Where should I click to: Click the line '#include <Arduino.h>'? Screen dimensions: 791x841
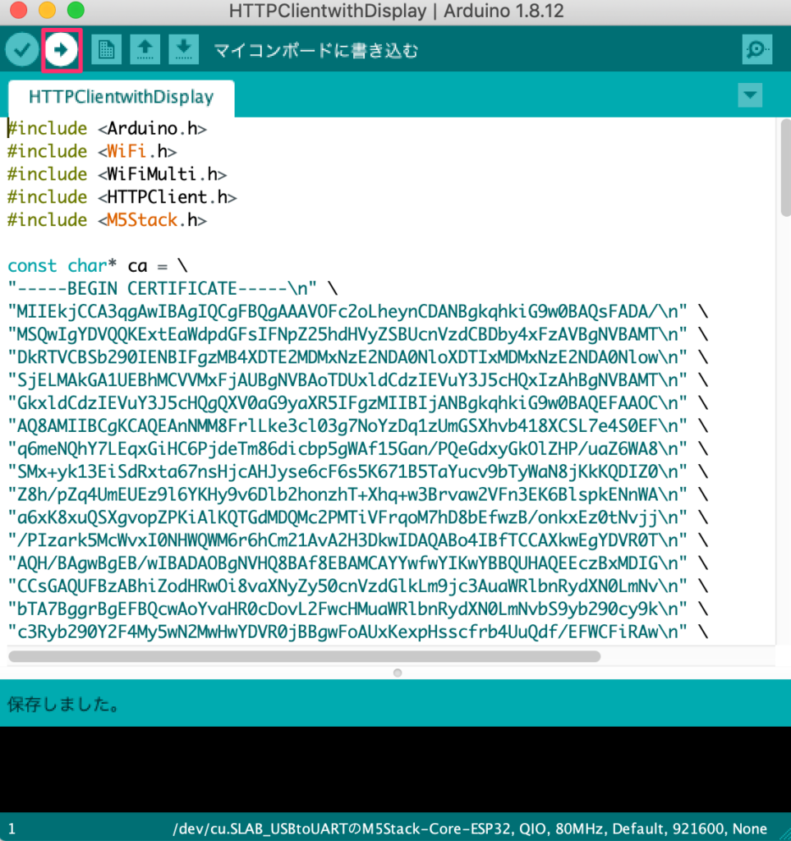coord(107,129)
